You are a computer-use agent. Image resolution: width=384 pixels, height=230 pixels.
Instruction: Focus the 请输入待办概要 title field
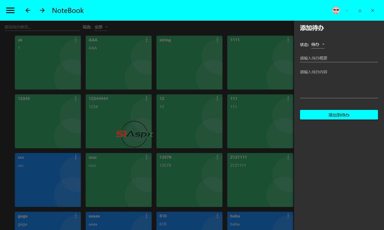[x=339, y=58]
